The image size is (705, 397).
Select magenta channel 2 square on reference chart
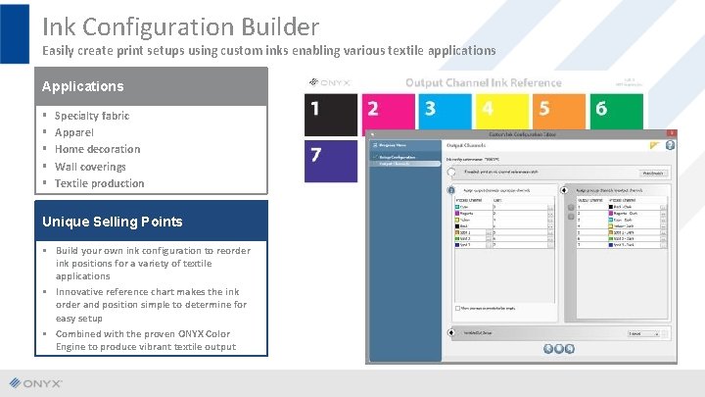click(x=389, y=112)
